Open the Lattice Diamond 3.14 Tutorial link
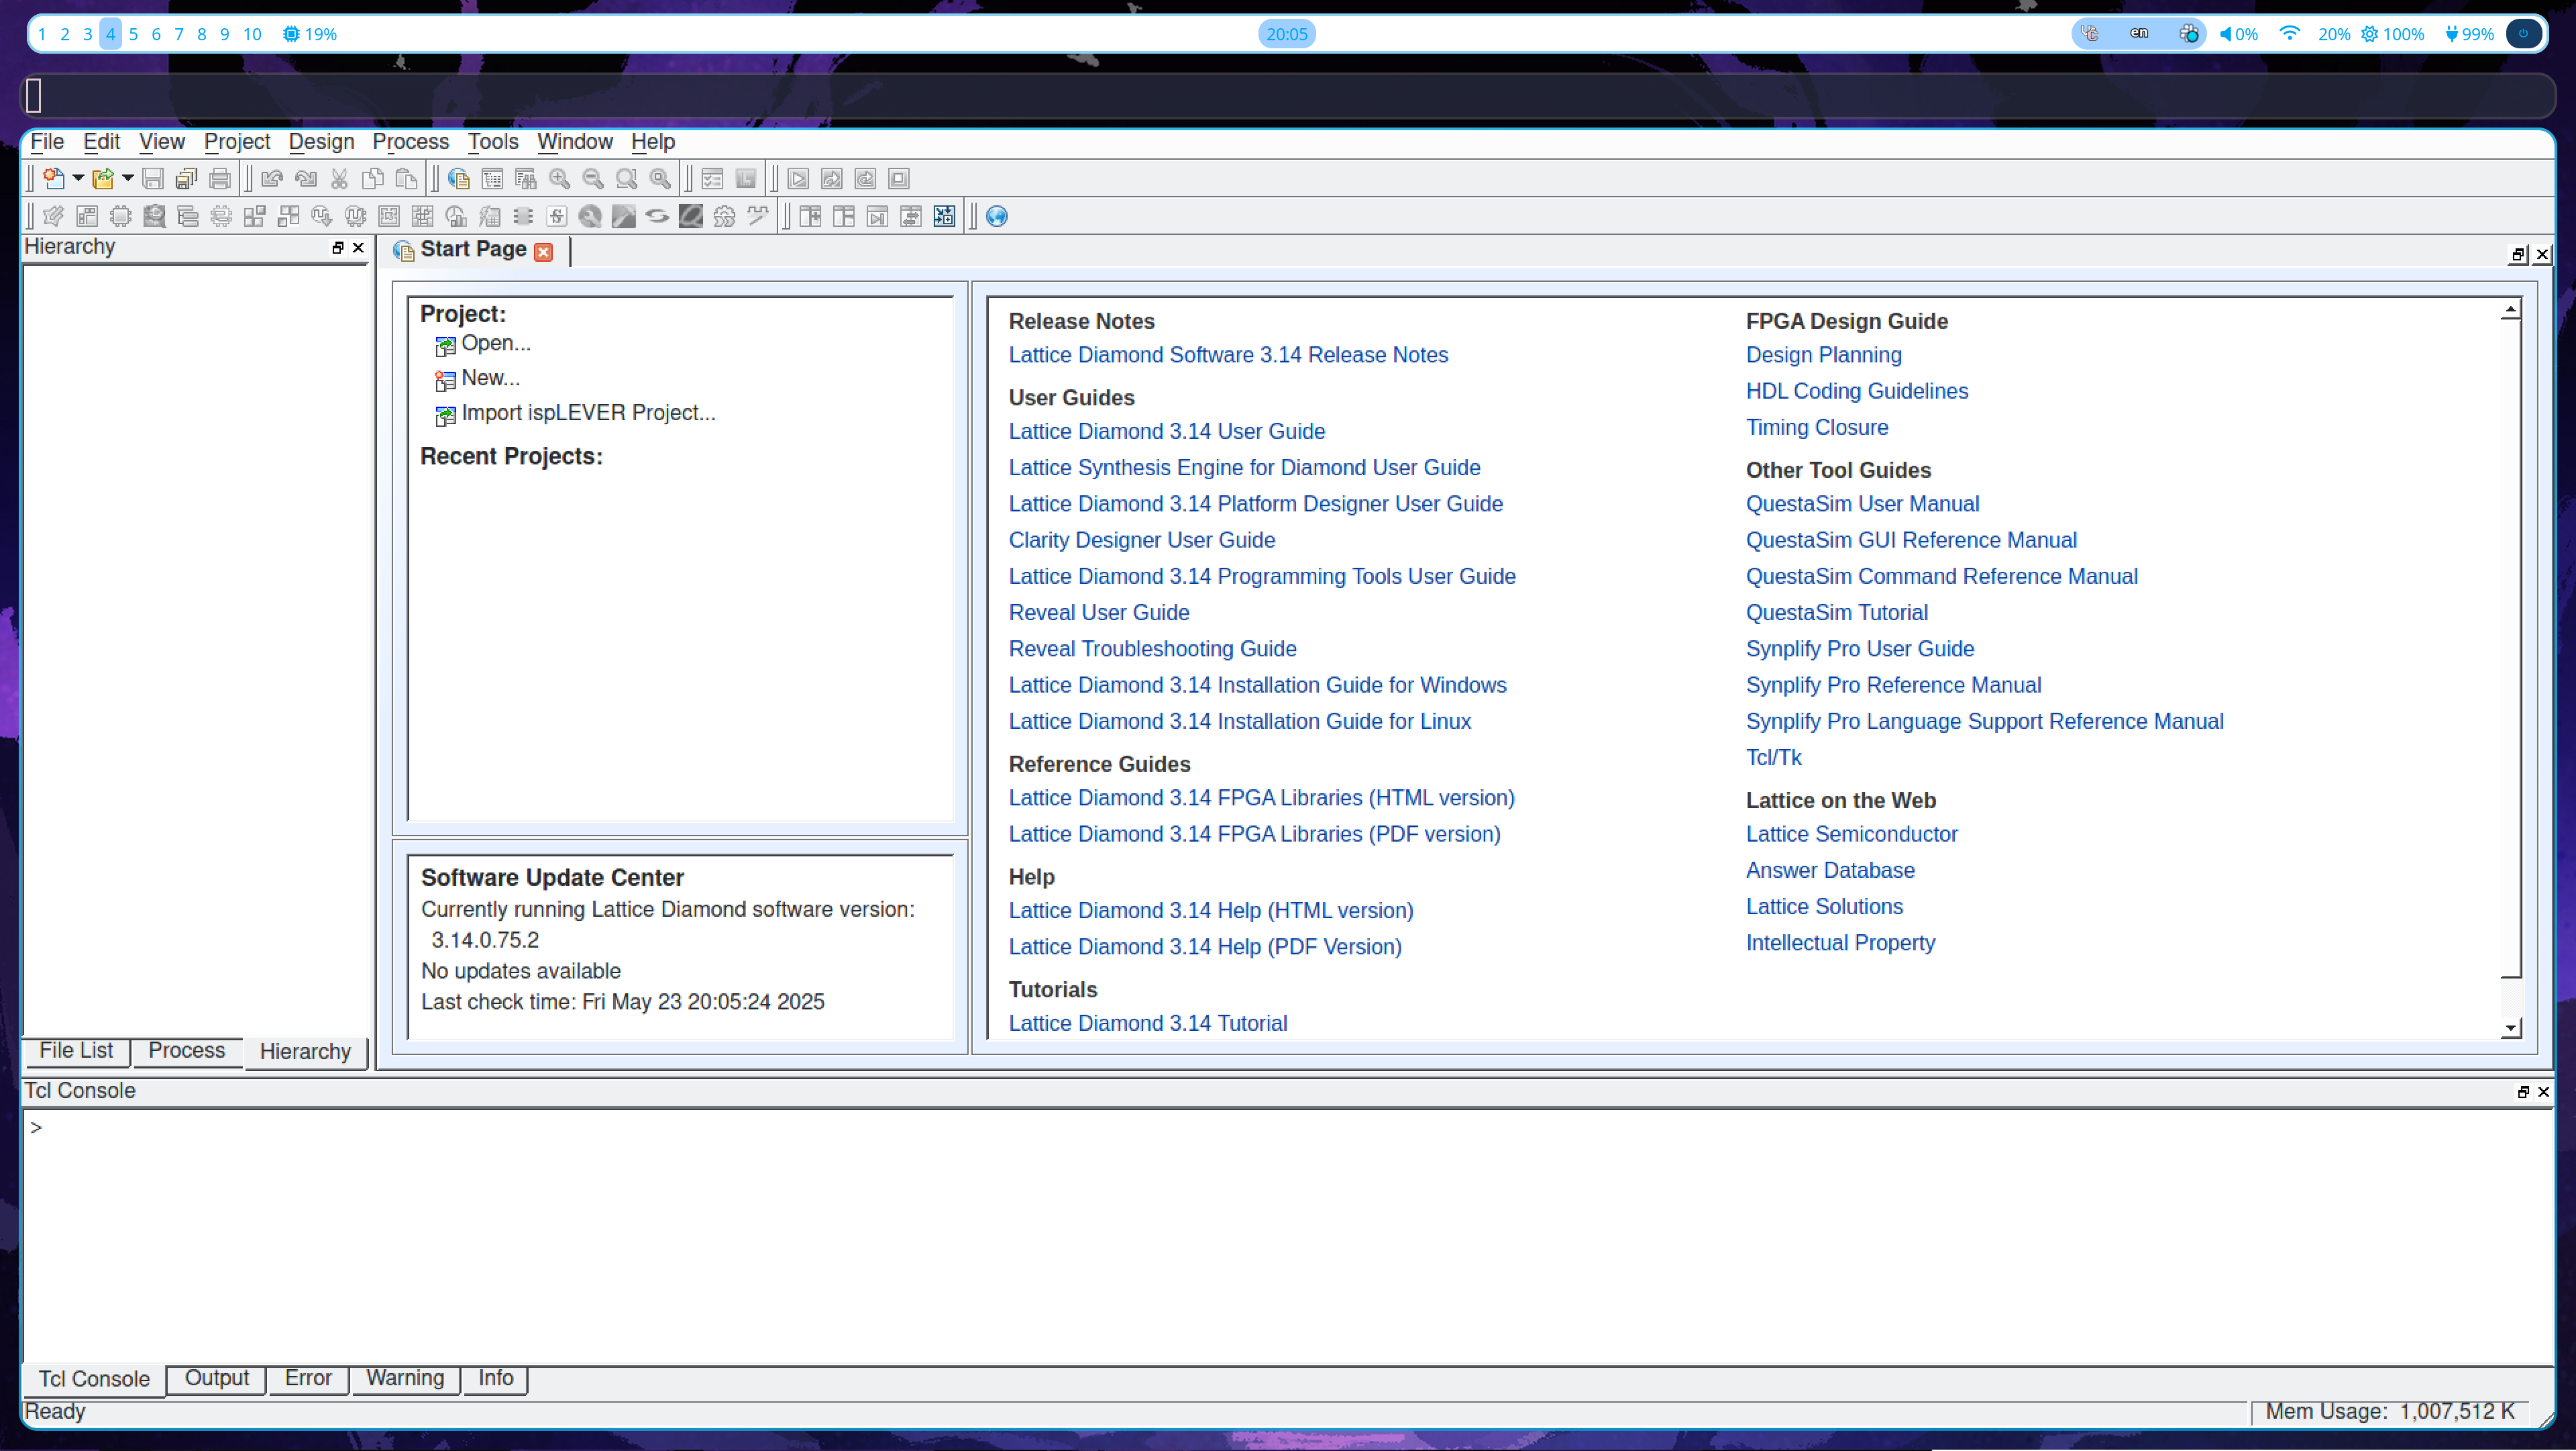Image resolution: width=2576 pixels, height=1451 pixels. coord(1148,1023)
